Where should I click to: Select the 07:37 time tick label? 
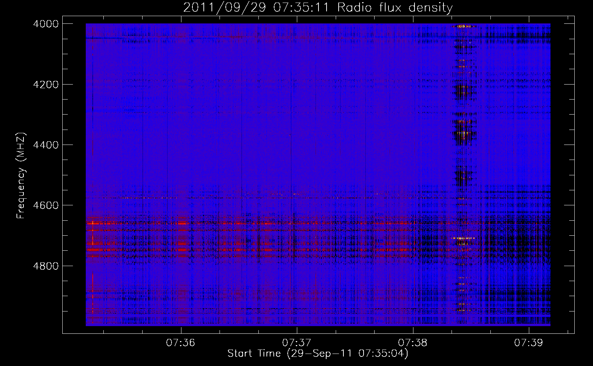point(296,343)
